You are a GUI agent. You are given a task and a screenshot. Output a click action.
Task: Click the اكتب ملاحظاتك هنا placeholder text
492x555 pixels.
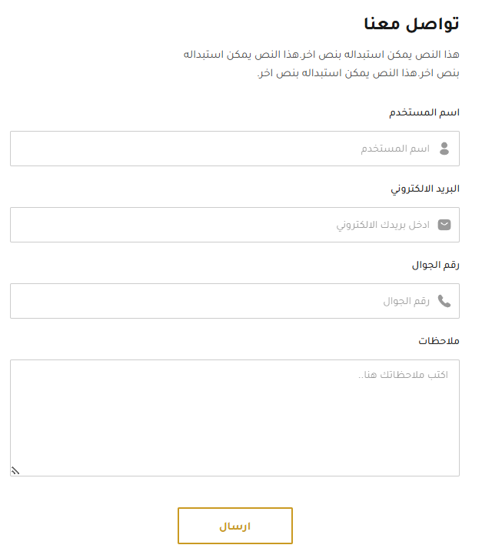(403, 375)
